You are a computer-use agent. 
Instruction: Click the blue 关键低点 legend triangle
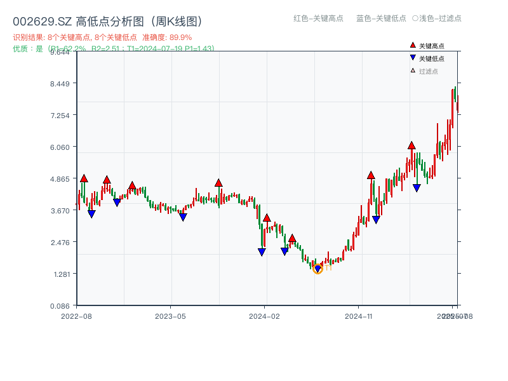coord(413,58)
